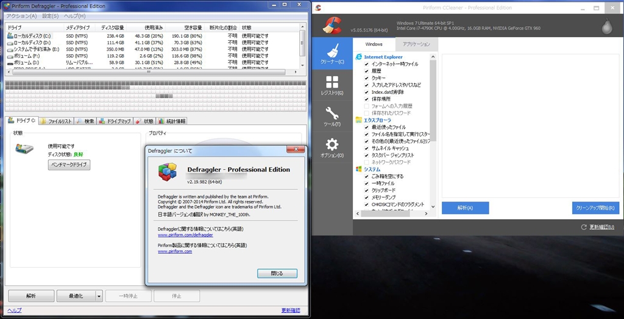The height and width of the screenshot is (319, 624).
Task: Click the ベンチマークドライブ button
Action: (x=69, y=164)
